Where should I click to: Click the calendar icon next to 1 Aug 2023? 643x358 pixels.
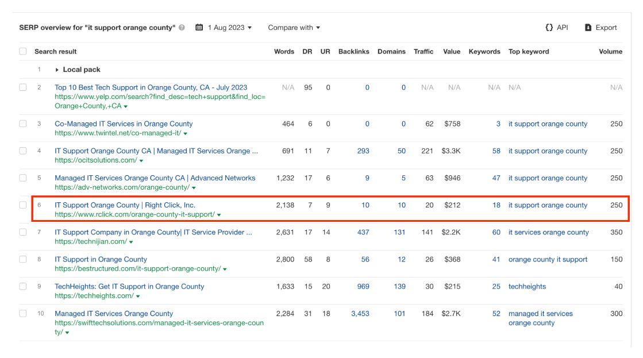(x=199, y=28)
